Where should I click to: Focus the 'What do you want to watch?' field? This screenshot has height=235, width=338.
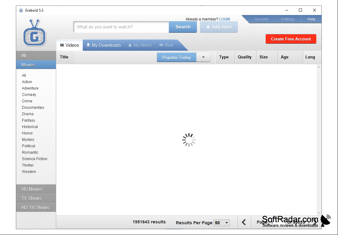coord(121,27)
